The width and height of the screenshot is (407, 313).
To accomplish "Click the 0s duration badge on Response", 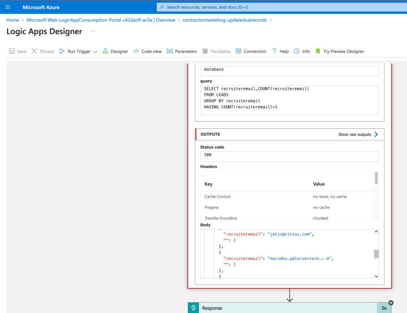I will tap(384, 308).
